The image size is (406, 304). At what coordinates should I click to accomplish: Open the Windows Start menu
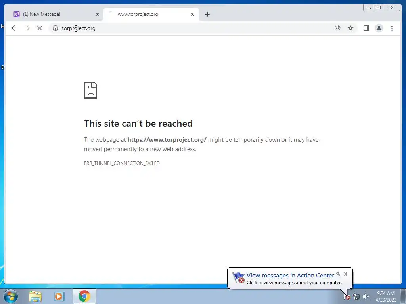pyautogui.click(x=11, y=296)
